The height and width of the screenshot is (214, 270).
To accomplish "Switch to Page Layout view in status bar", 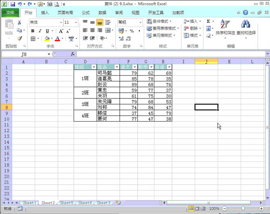I will pyautogui.click(x=197, y=209).
